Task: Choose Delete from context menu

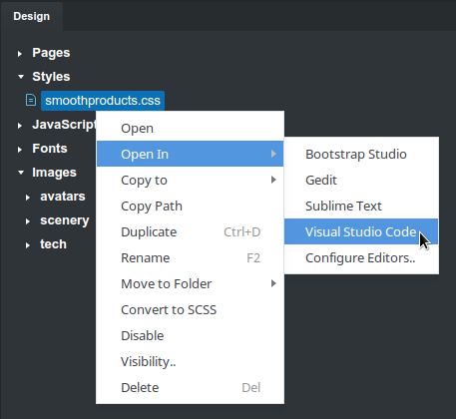Action: click(190, 387)
